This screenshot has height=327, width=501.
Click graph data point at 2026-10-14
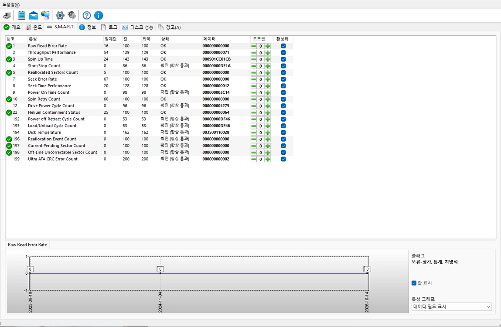(368, 273)
